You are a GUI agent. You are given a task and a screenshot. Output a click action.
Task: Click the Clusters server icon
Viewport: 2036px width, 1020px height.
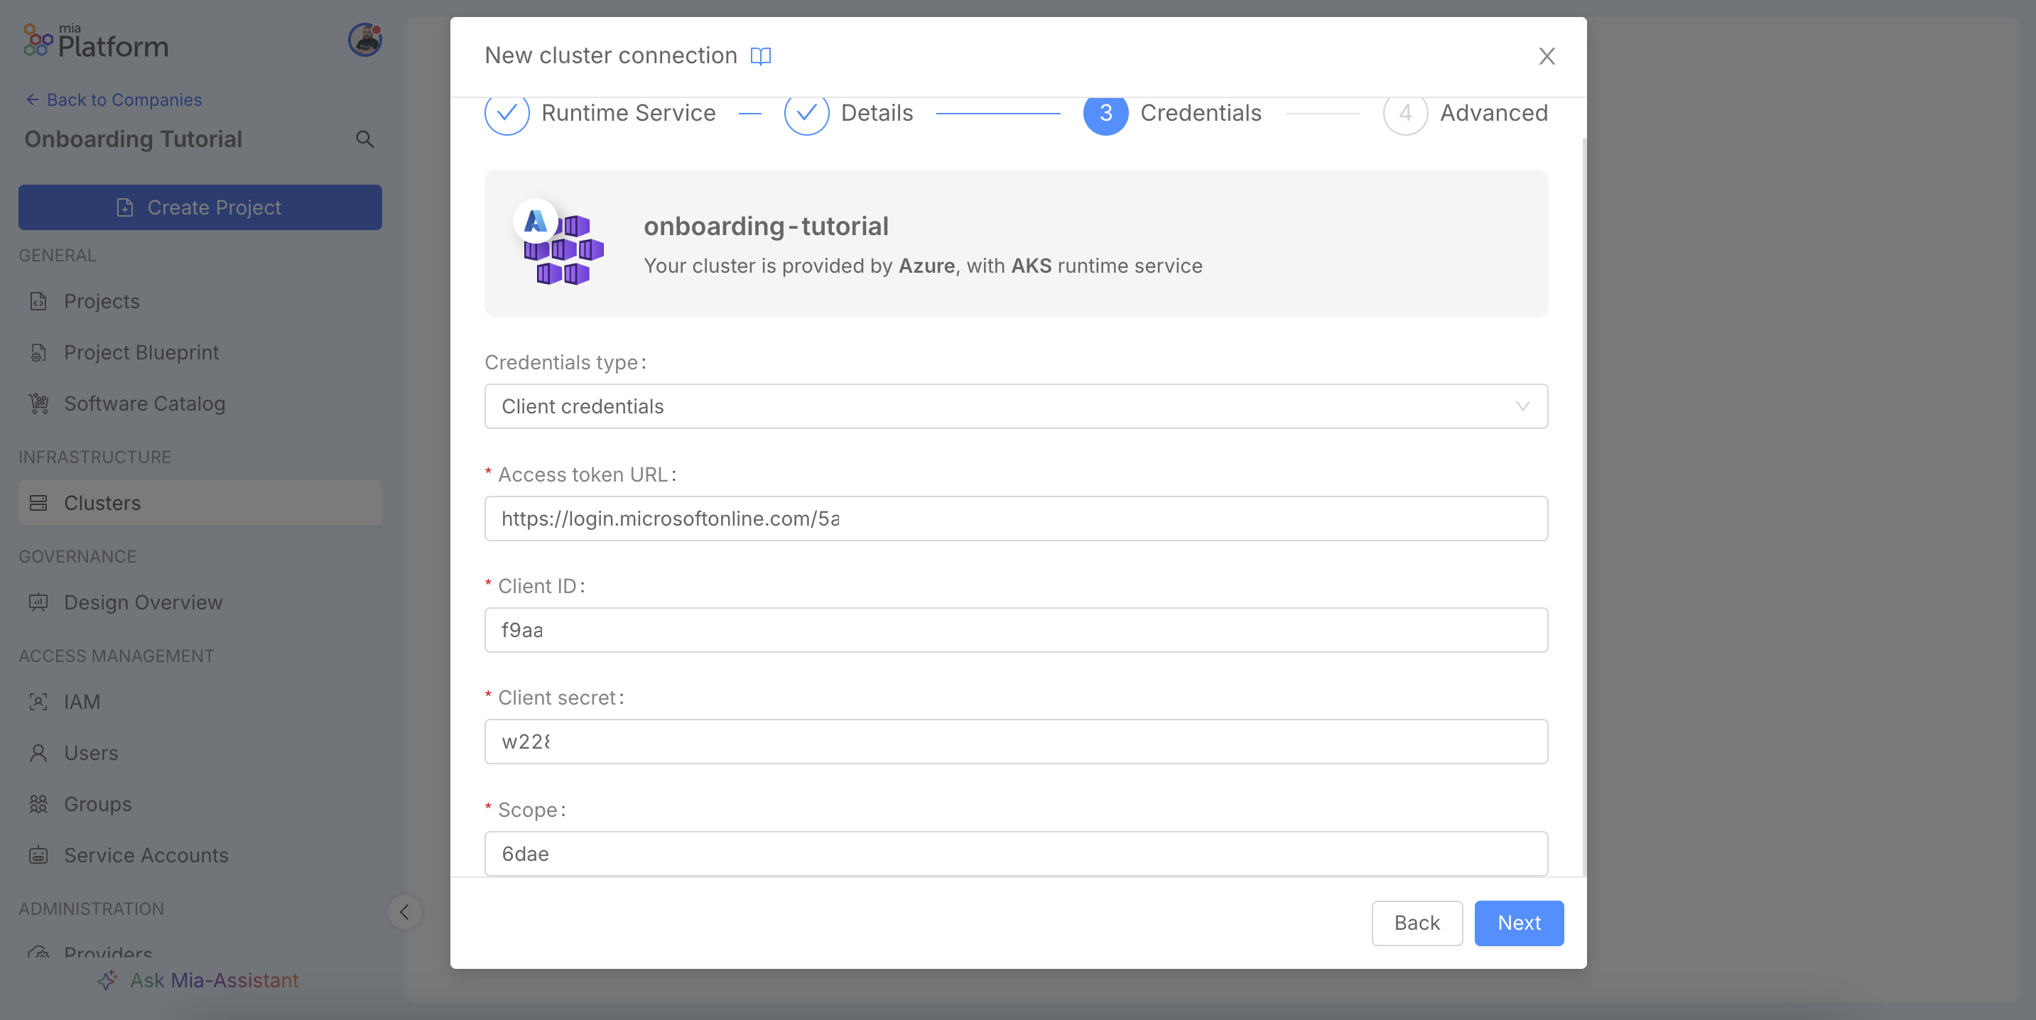tap(39, 504)
